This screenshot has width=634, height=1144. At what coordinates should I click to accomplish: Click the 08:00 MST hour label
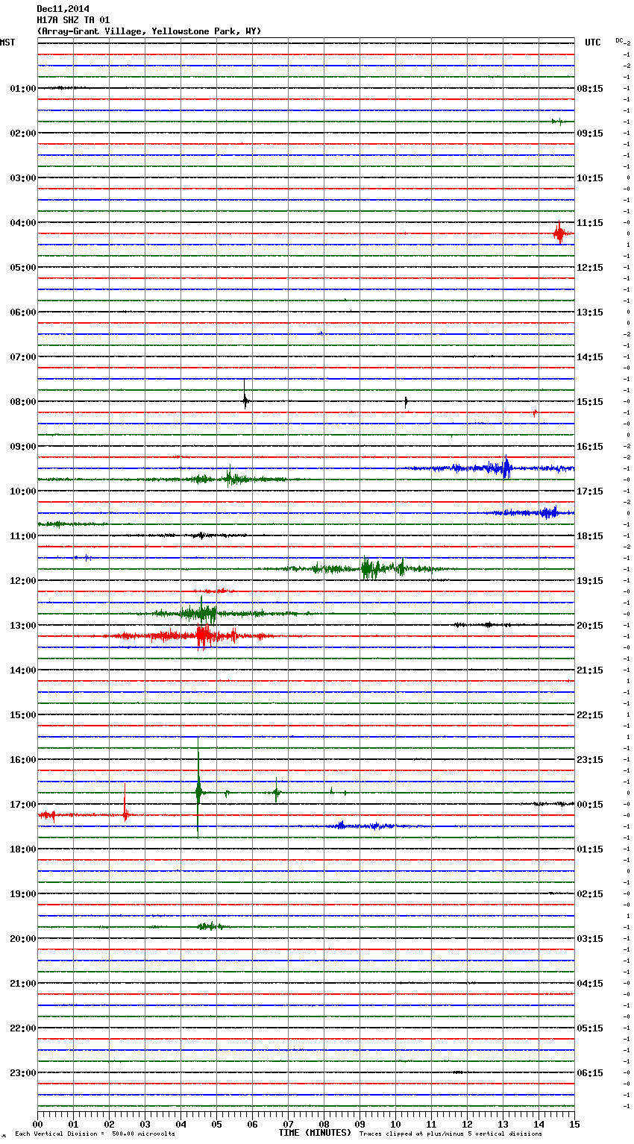(22, 402)
